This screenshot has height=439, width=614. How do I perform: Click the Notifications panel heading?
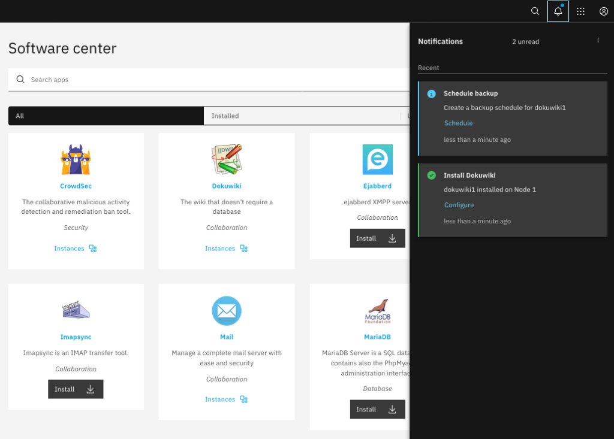click(440, 41)
